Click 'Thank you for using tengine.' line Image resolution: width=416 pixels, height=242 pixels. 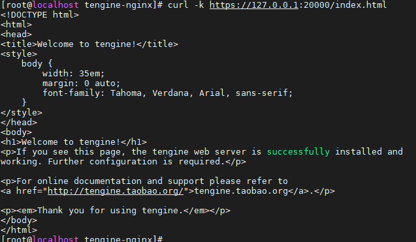point(116,211)
